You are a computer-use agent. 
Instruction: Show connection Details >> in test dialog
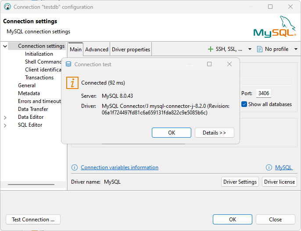coord(215,133)
